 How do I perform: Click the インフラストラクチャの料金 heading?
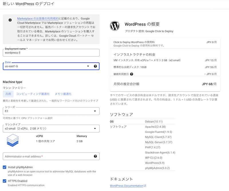pyautogui.click(x=134, y=54)
